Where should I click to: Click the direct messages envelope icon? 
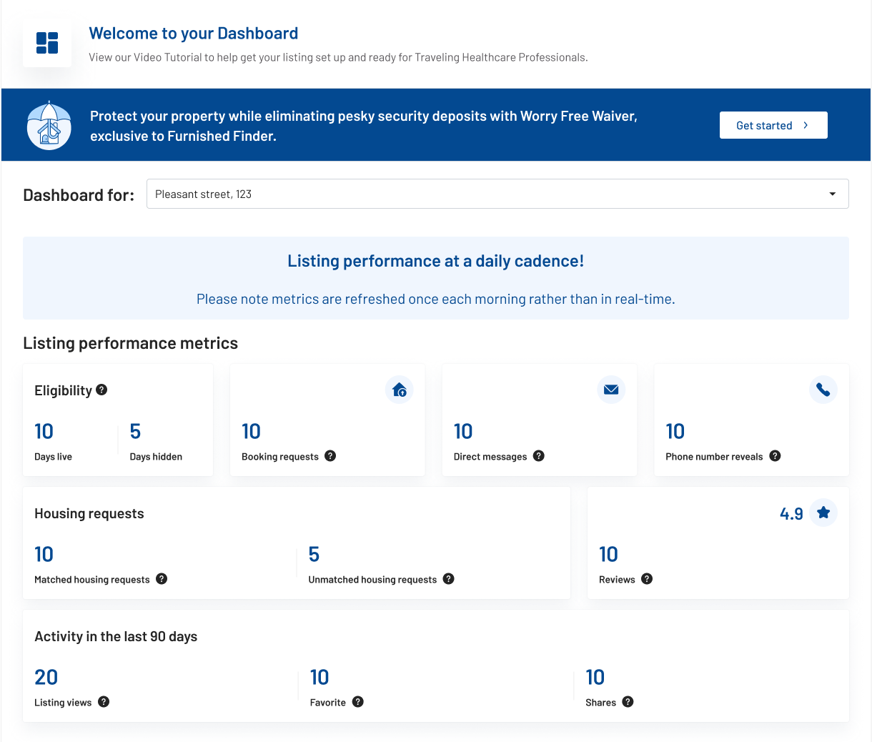[x=611, y=390]
